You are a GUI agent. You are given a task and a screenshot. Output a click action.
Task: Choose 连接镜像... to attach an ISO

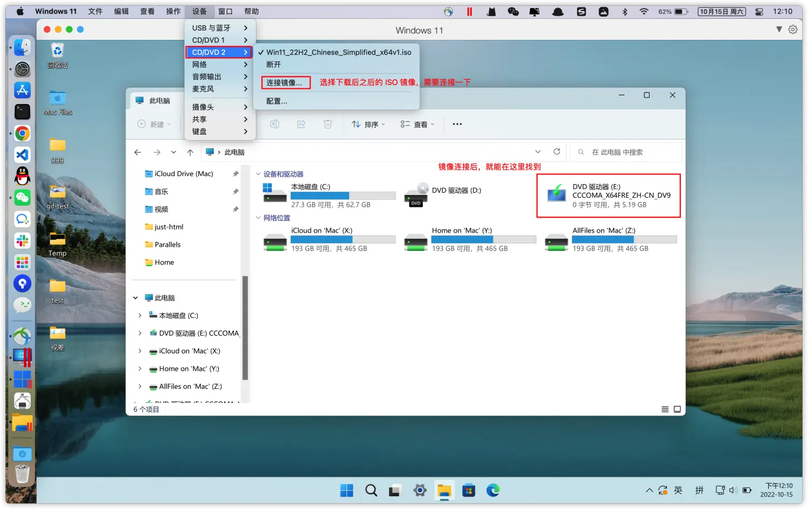(x=285, y=82)
